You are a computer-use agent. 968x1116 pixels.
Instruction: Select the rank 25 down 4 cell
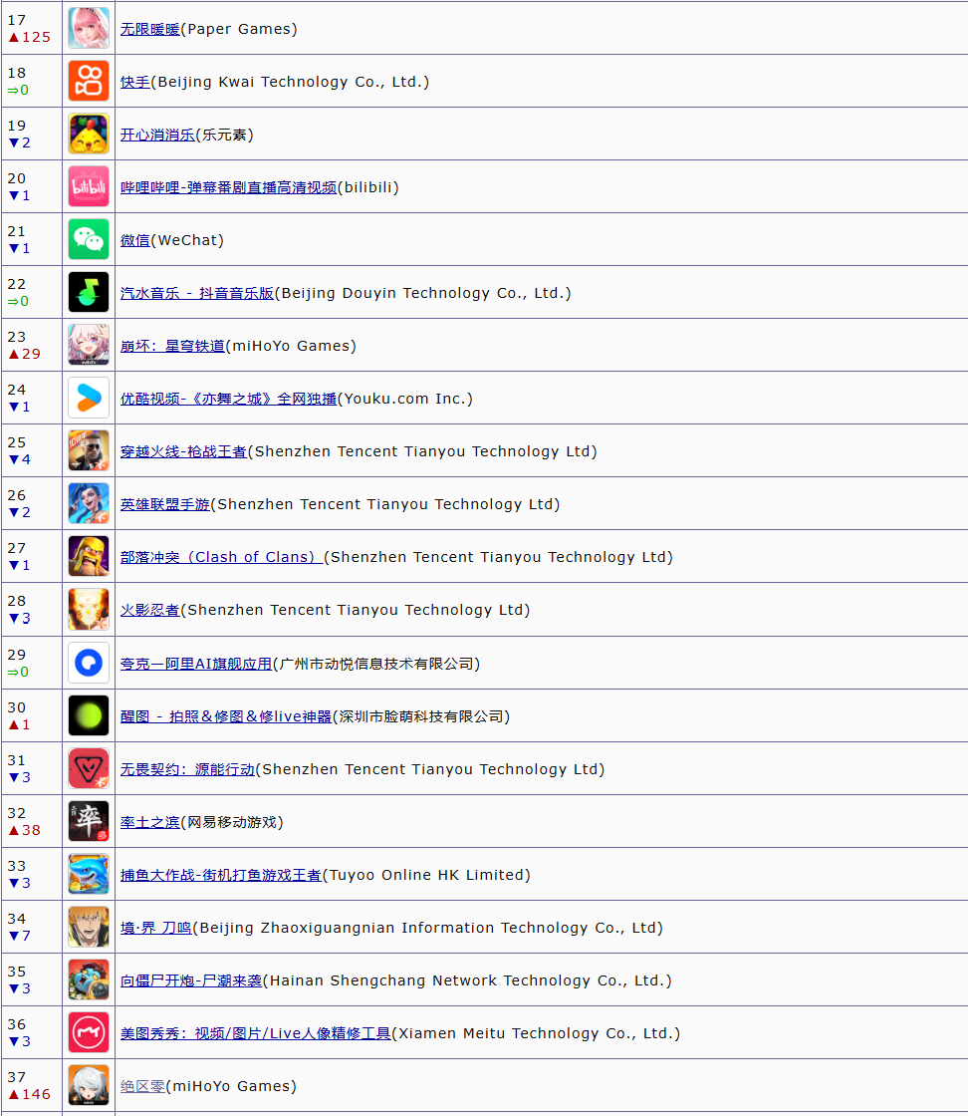(x=31, y=449)
